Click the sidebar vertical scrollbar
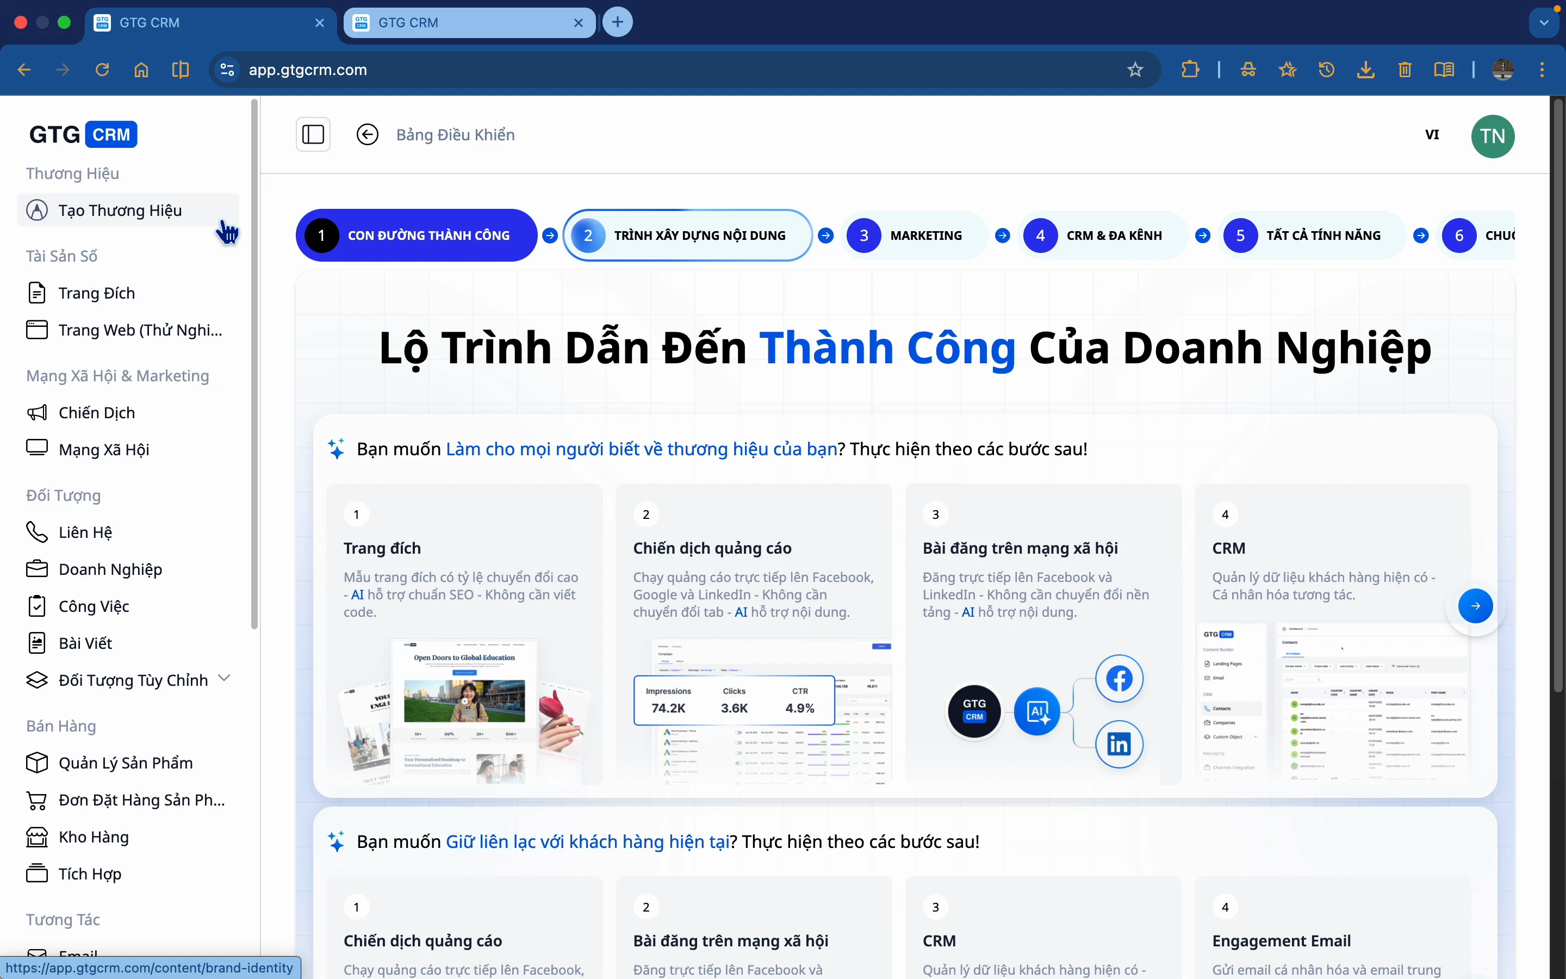 tap(254, 363)
